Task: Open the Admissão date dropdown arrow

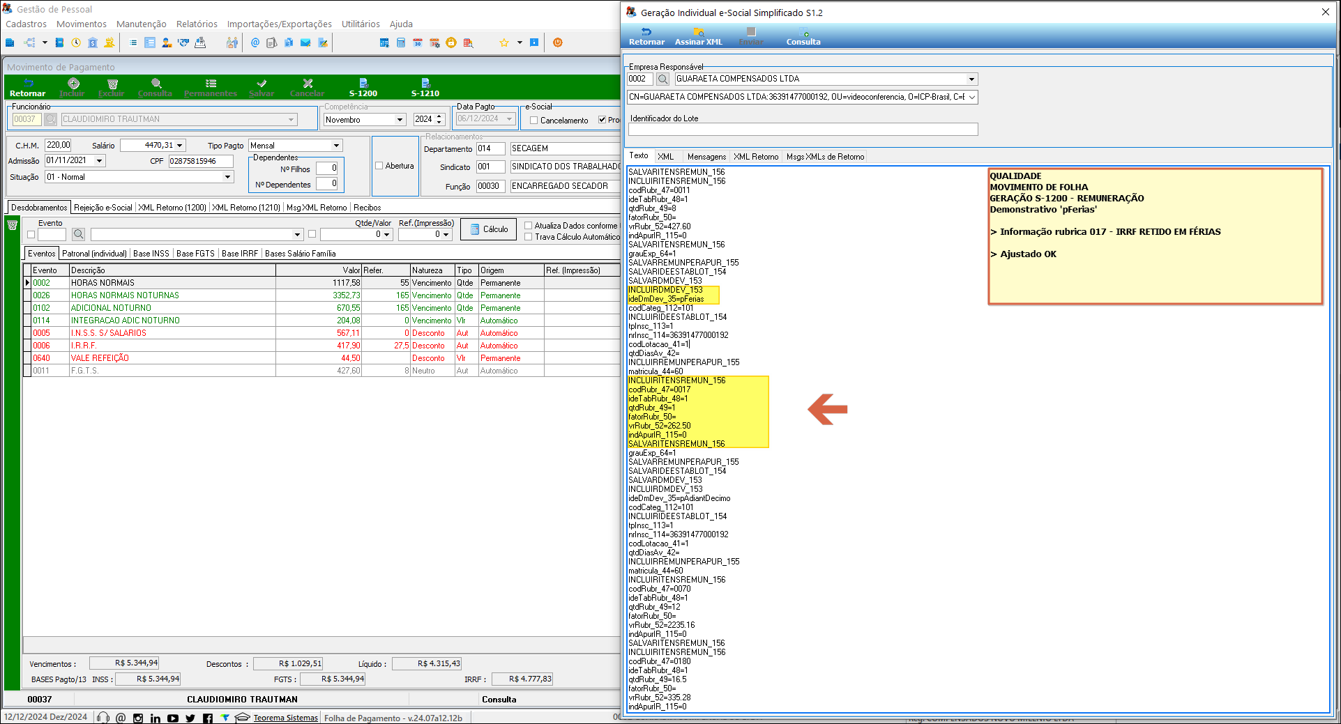Action: point(100,161)
